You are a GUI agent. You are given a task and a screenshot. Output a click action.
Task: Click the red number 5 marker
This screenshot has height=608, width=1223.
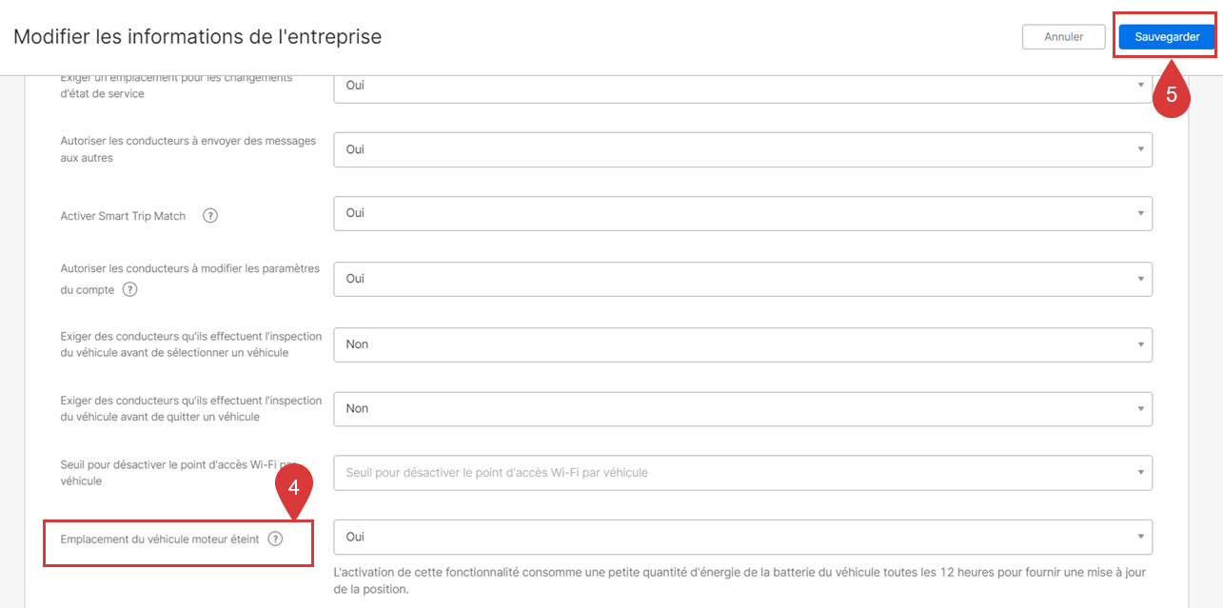(1172, 95)
